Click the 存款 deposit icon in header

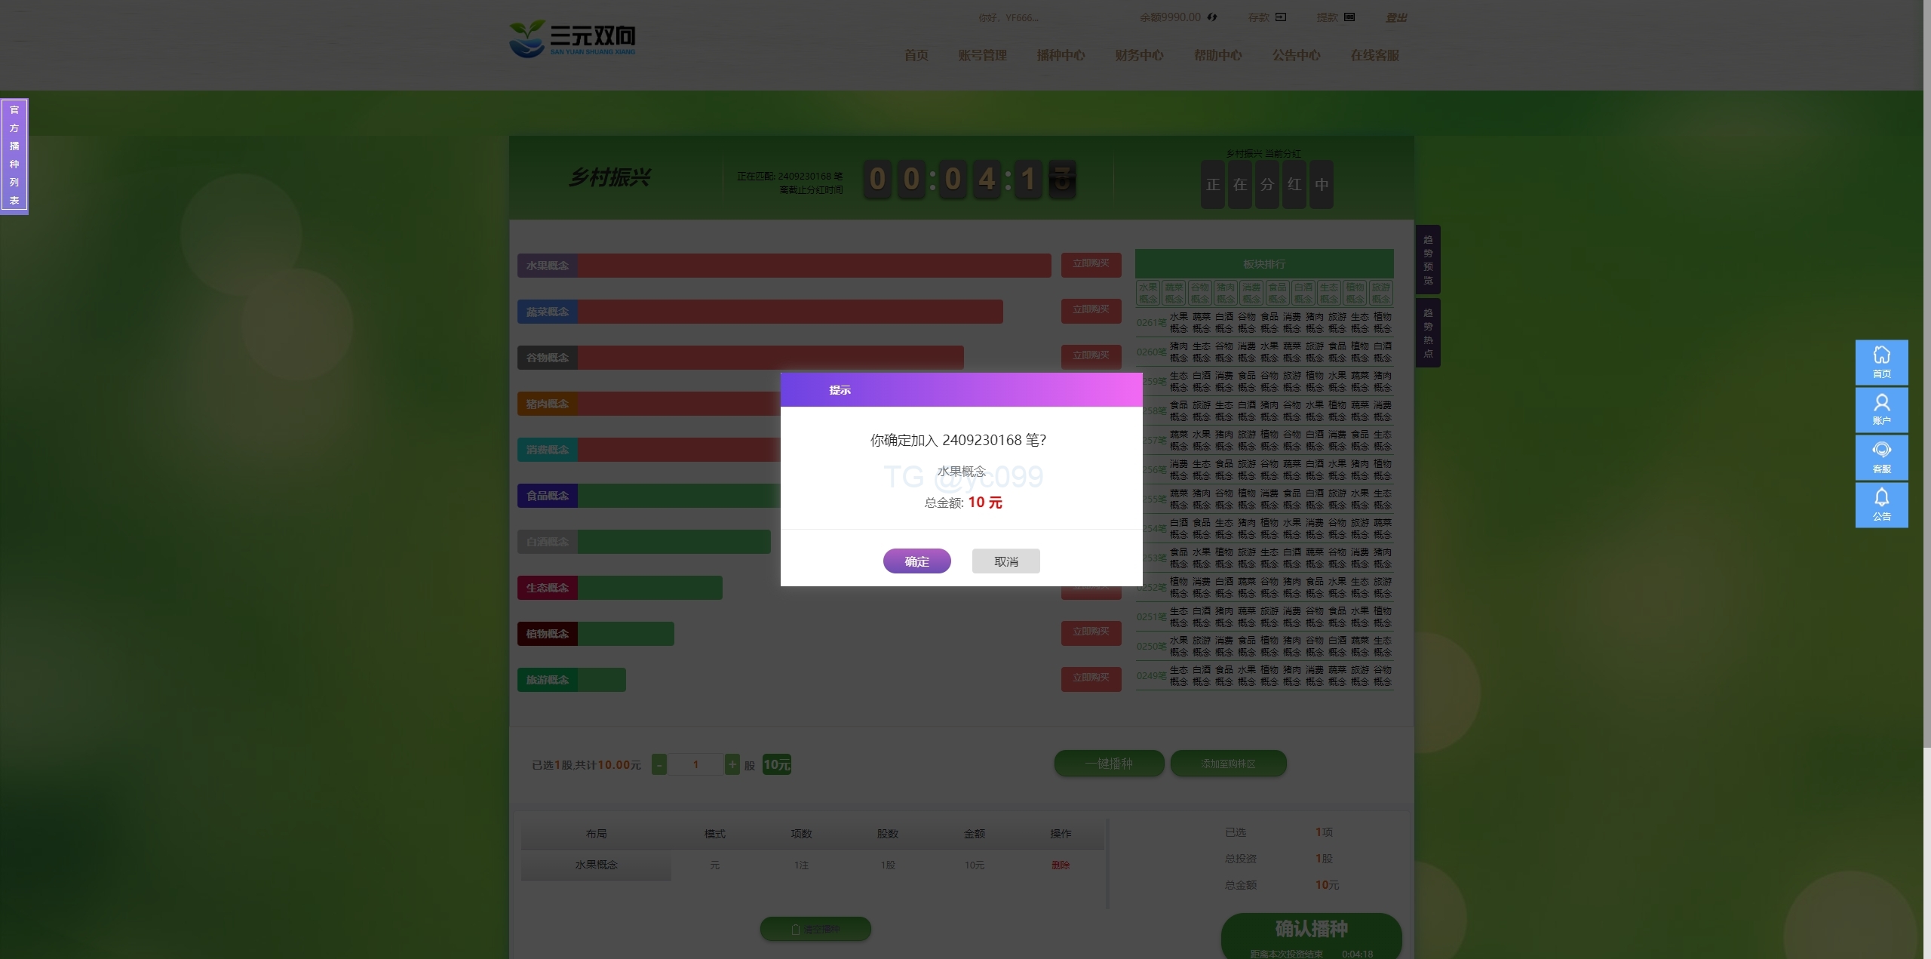[1281, 17]
